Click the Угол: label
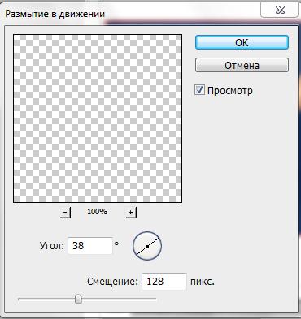 52,246
